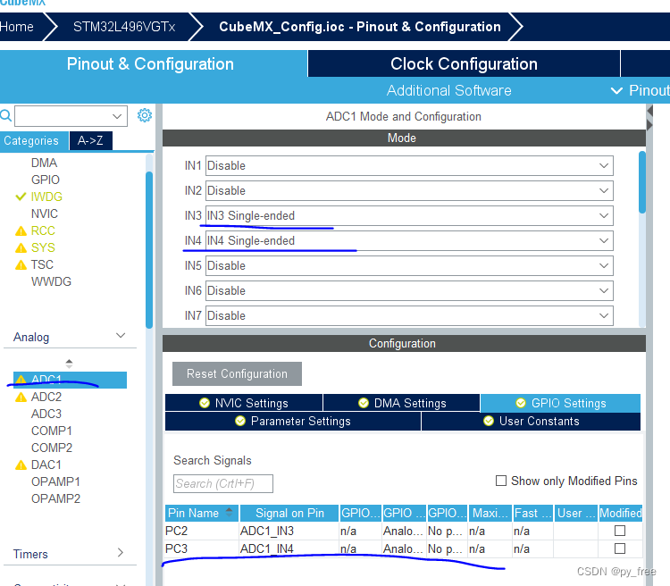Open the Pinout dropdown menu
This screenshot has height=586, width=670.
coord(640,90)
